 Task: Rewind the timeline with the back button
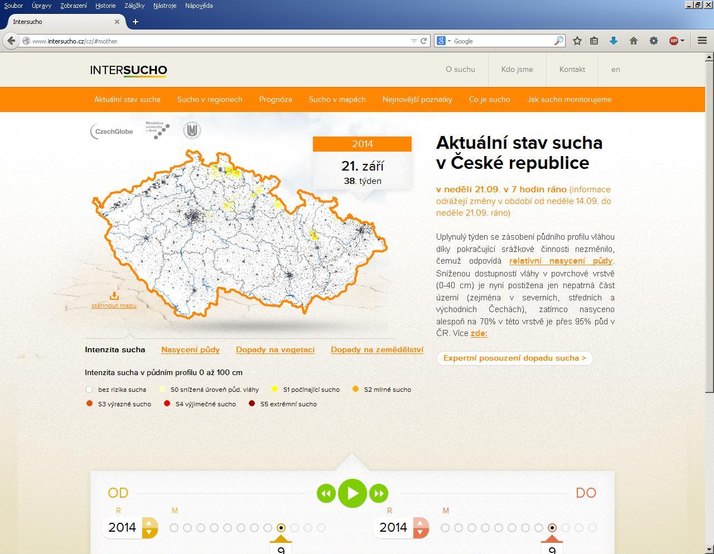326,493
